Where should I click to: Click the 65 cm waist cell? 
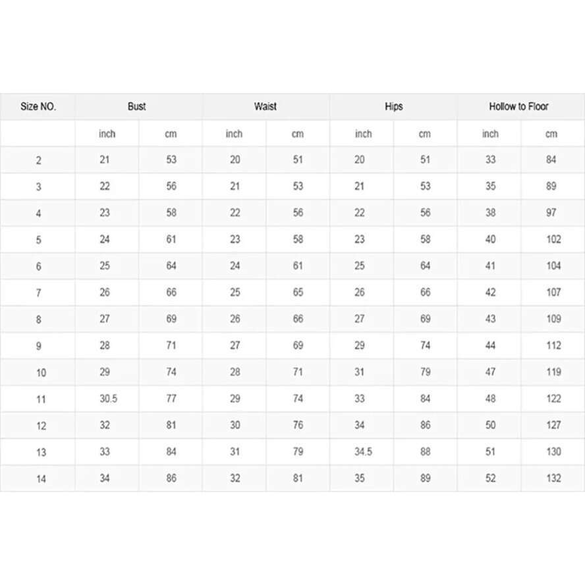pyautogui.click(x=298, y=292)
